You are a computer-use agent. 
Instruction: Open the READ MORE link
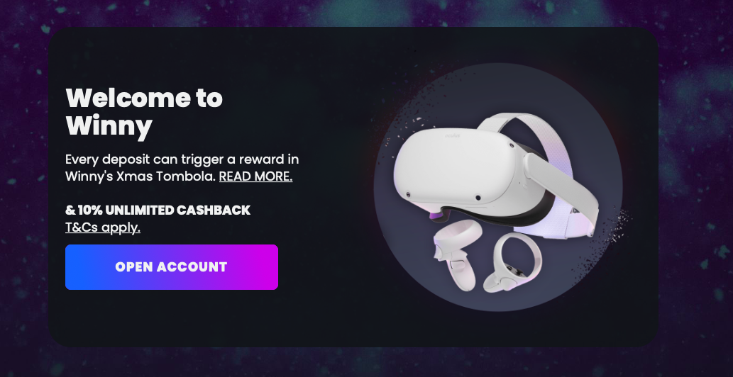255,176
